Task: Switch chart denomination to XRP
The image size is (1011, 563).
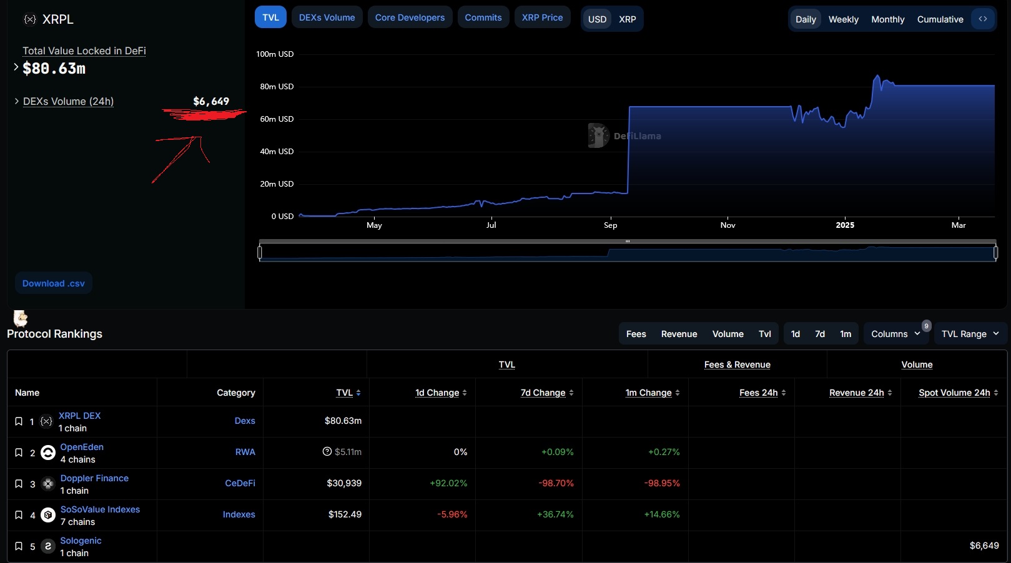Action: click(628, 19)
